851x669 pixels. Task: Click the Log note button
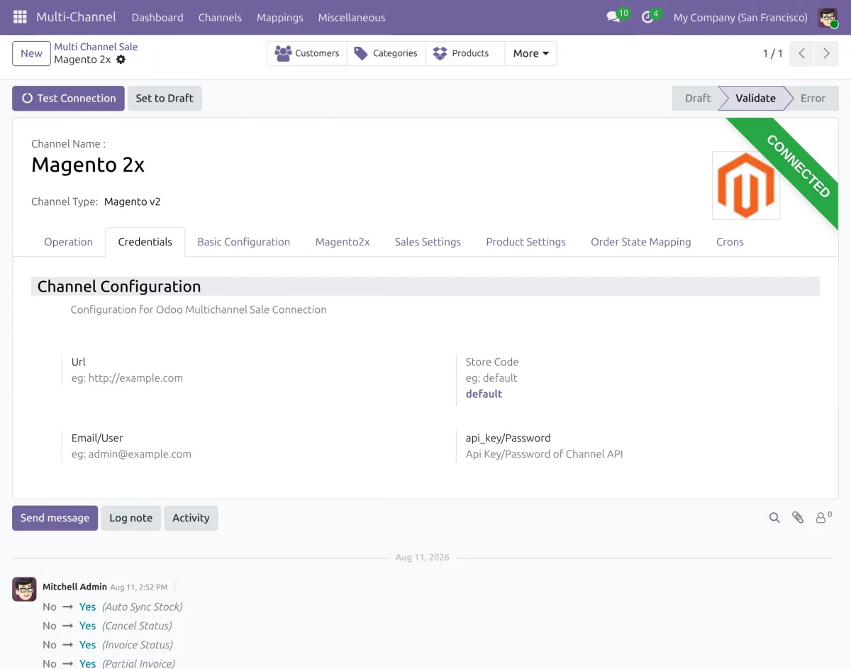pyautogui.click(x=130, y=518)
